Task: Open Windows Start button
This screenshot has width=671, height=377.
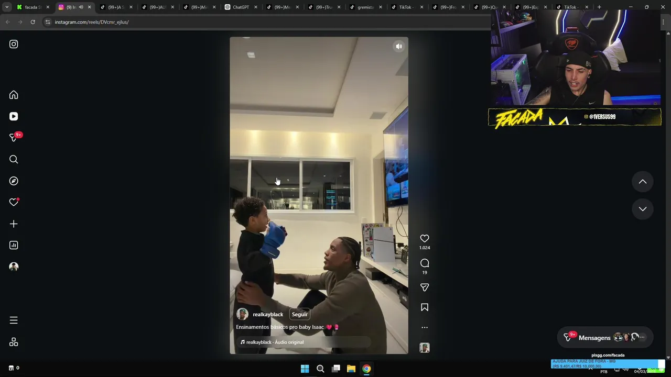Action: pyautogui.click(x=305, y=369)
